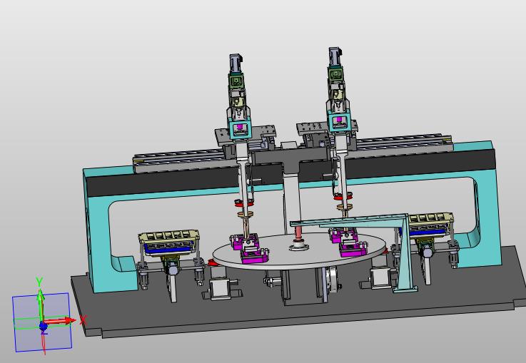Select the left parts tray fixture
The image size is (526, 363).
click(x=169, y=242)
